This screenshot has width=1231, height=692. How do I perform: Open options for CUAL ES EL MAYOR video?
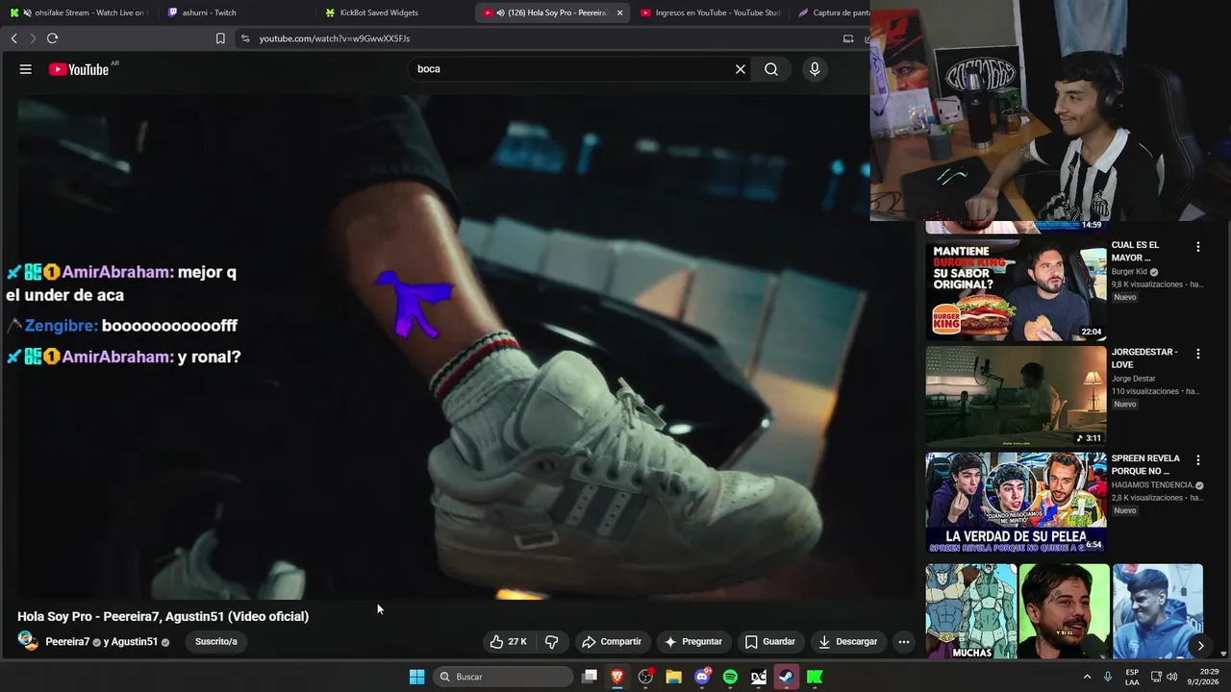[1197, 247]
